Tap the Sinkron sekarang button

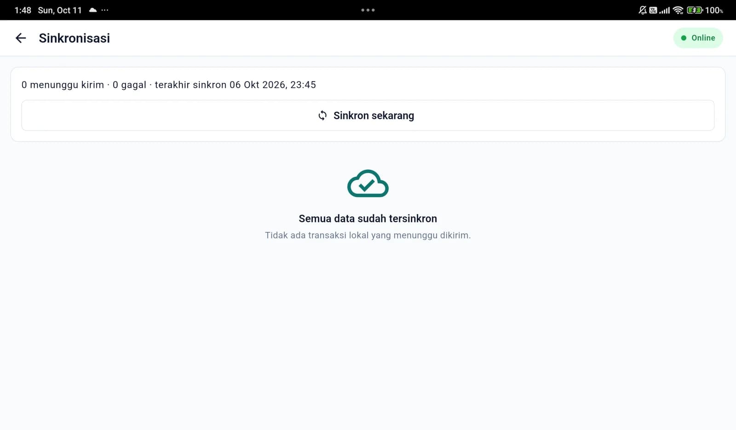[x=368, y=115]
